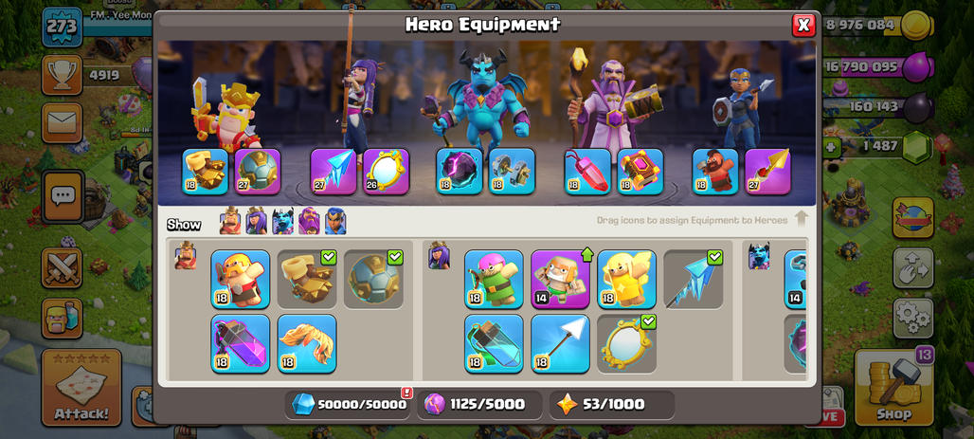Choose the Vampstache equipment icon
The height and width of the screenshot is (439, 974).
307,343
